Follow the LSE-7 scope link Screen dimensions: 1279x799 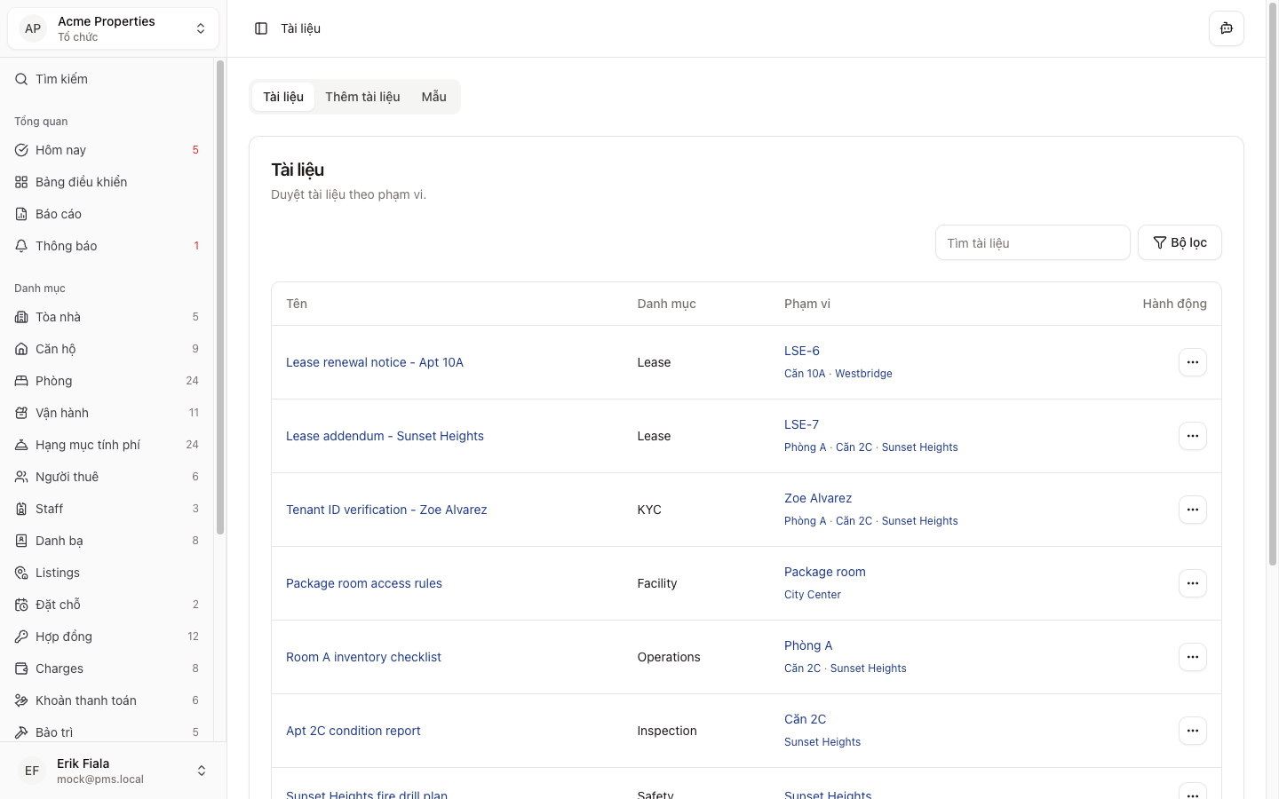coord(801,424)
